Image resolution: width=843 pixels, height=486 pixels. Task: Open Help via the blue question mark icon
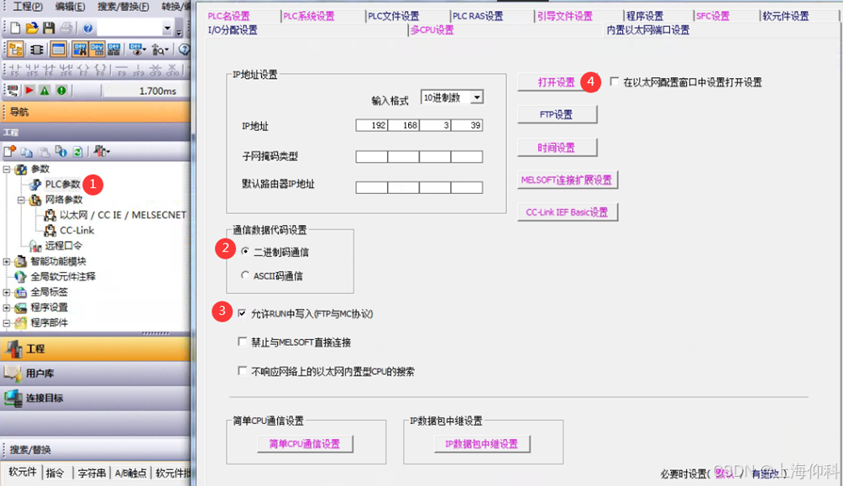88,29
